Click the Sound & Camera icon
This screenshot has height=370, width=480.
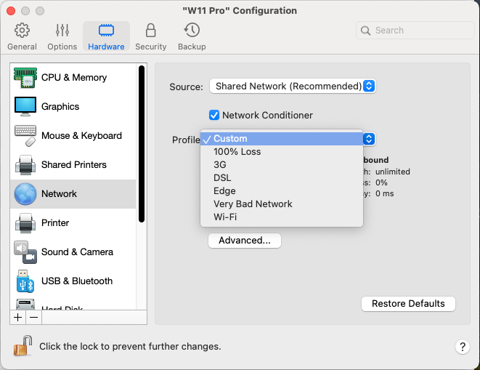(25, 252)
